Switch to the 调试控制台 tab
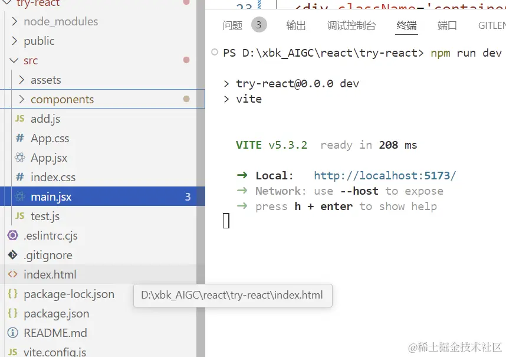Viewport: 506px width, 357px height. click(x=351, y=25)
